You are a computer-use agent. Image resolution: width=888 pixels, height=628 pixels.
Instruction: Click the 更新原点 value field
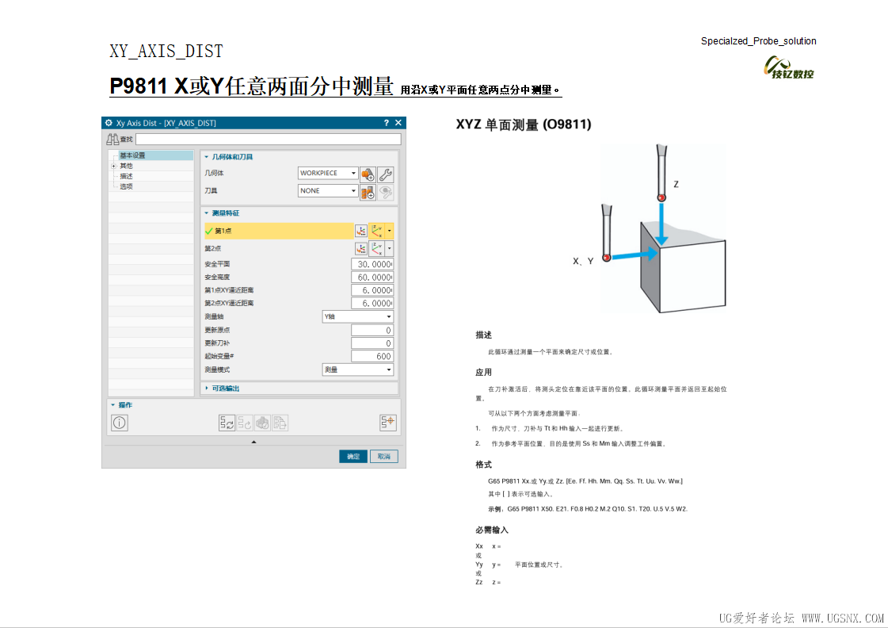372,330
